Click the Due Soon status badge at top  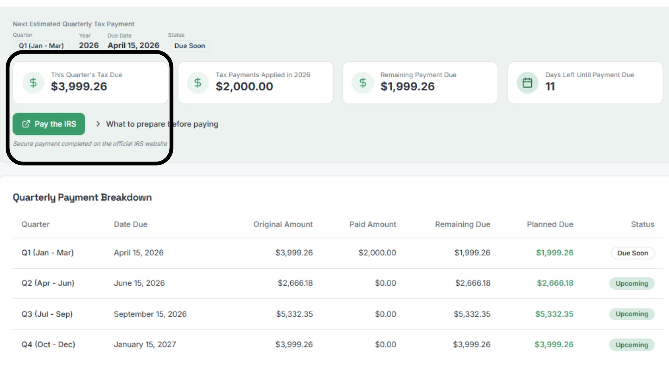190,46
